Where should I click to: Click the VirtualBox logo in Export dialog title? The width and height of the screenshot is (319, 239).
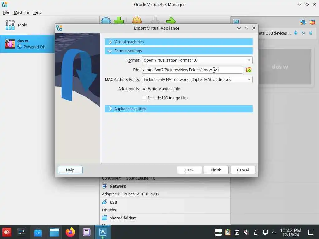pyautogui.click(x=60, y=28)
